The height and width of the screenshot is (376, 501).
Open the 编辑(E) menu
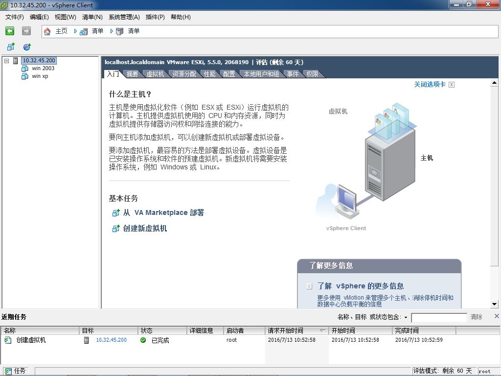(39, 17)
